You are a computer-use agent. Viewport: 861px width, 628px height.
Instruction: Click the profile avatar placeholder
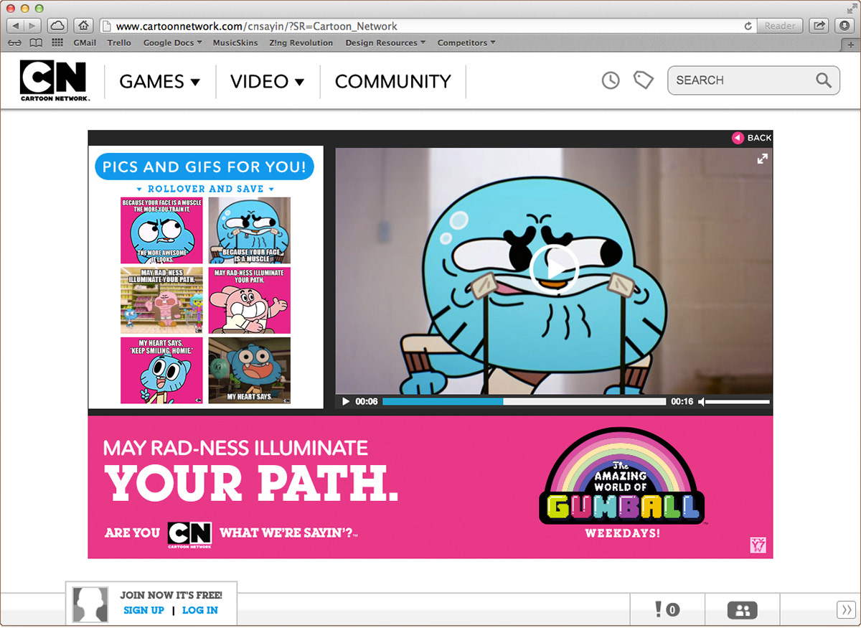pos(90,604)
